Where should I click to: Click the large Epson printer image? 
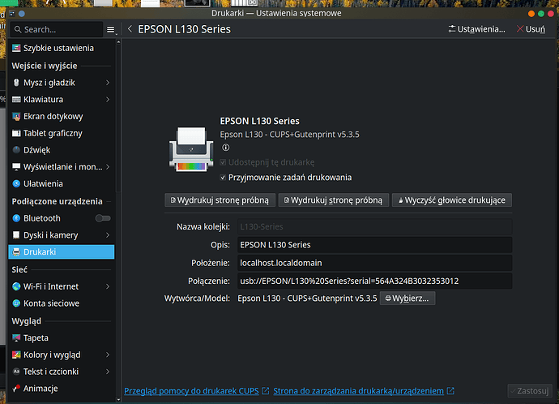click(191, 149)
